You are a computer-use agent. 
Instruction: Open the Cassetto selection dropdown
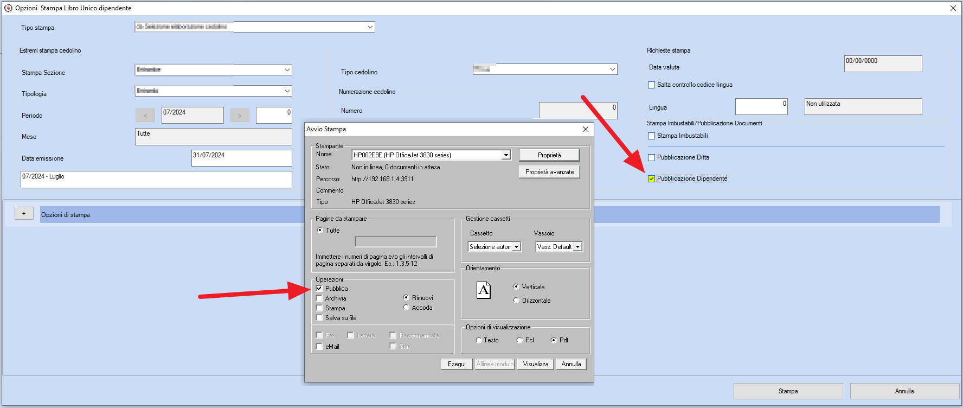pos(517,247)
